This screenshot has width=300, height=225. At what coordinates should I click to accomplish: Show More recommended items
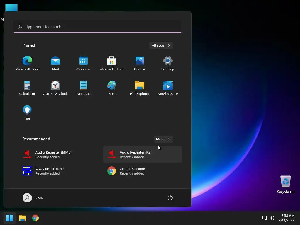tap(163, 139)
